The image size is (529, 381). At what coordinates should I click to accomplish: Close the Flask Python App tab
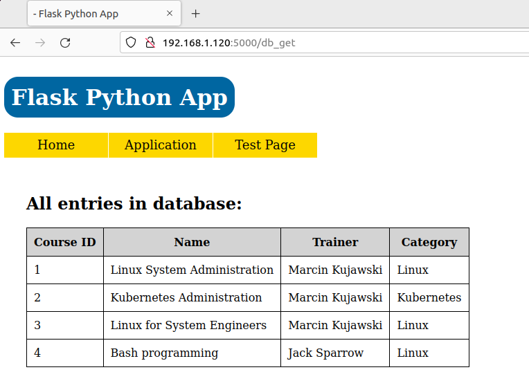tap(170, 14)
